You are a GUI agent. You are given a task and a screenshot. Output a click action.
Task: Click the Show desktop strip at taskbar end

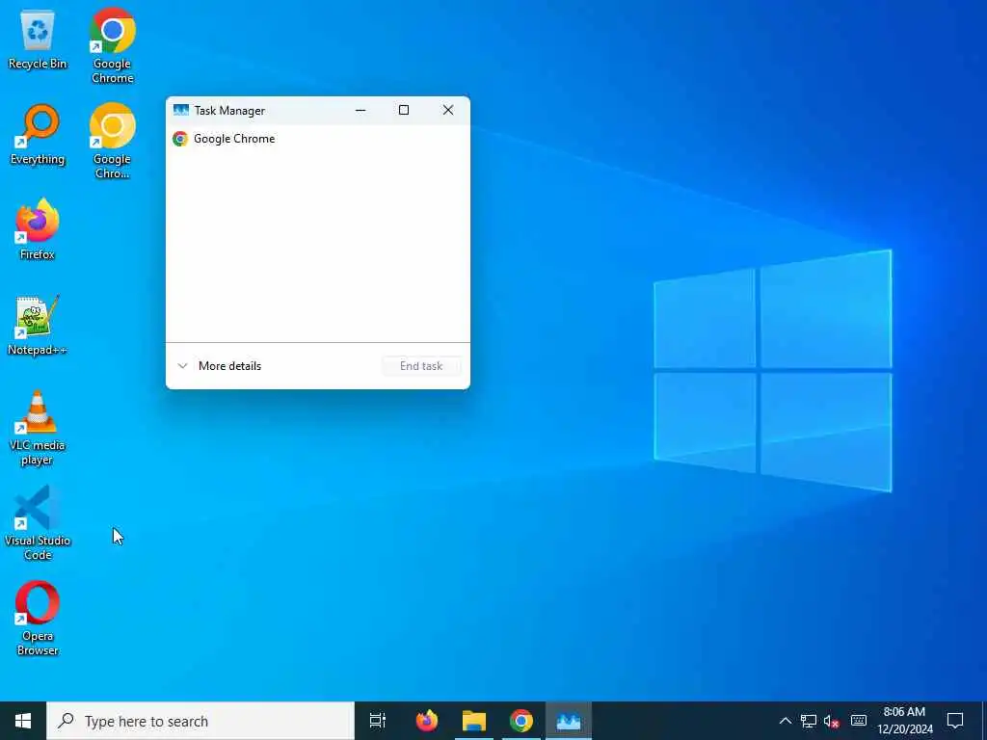coord(984,721)
